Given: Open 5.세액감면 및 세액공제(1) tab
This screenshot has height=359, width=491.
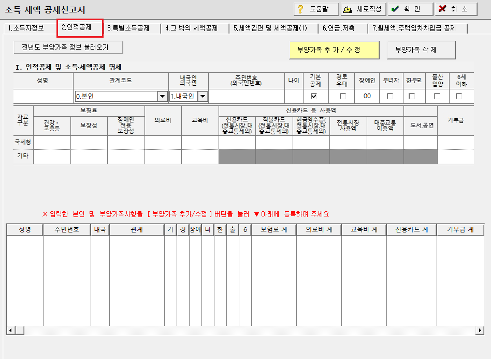Looking at the screenshot, I should (x=270, y=28).
